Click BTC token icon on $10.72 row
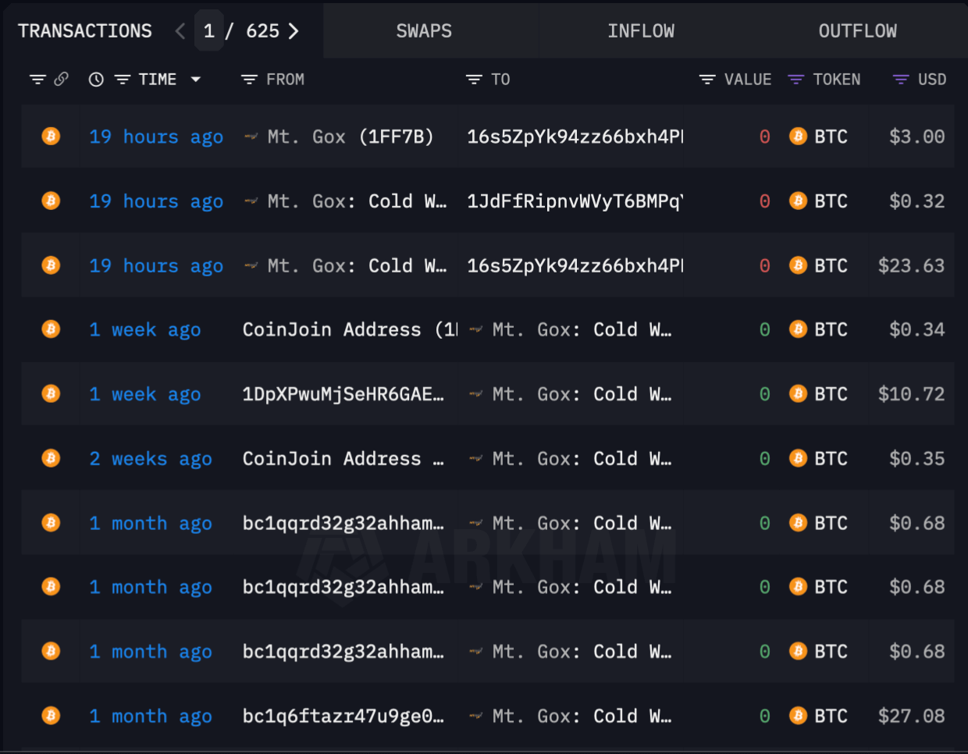The image size is (968, 754). click(x=798, y=394)
